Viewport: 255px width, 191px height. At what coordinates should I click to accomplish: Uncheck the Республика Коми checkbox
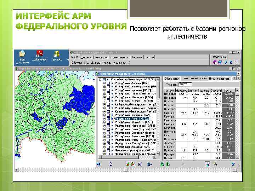(108, 118)
